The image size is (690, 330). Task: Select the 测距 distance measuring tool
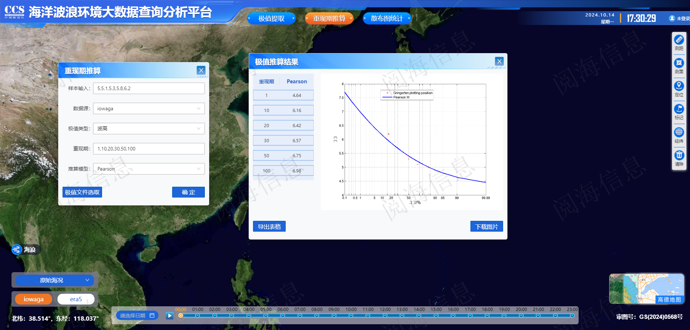click(x=678, y=40)
